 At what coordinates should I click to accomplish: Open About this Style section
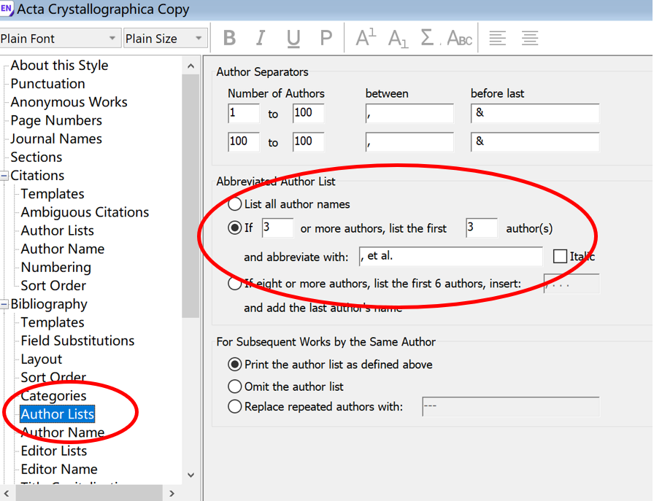(59, 66)
